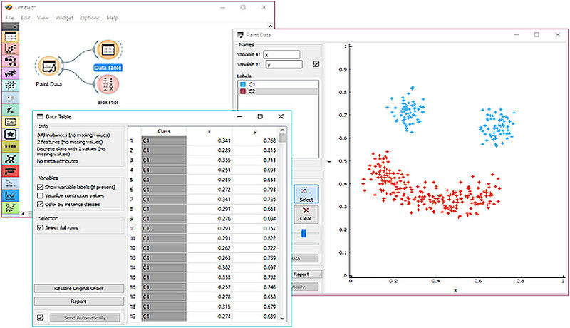Open the green scatter icon at sidebar bottom

[10, 207]
